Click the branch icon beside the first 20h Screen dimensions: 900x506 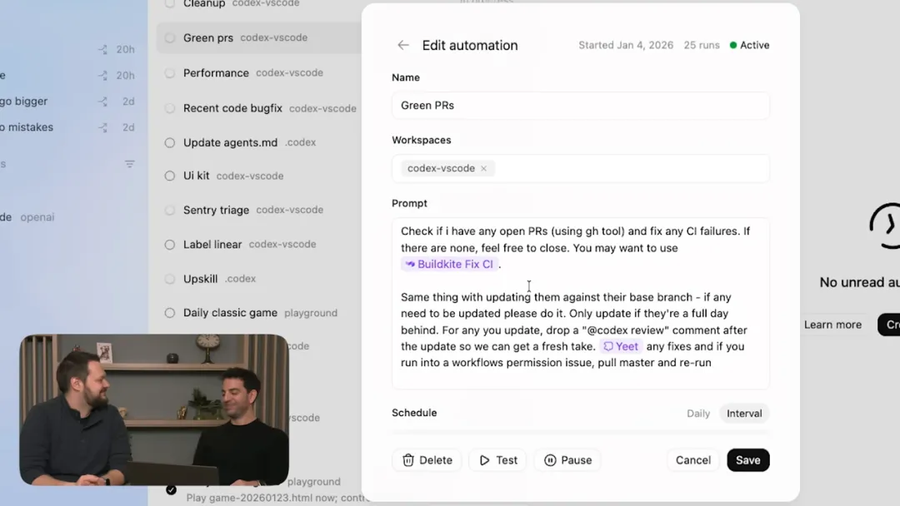(102, 50)
